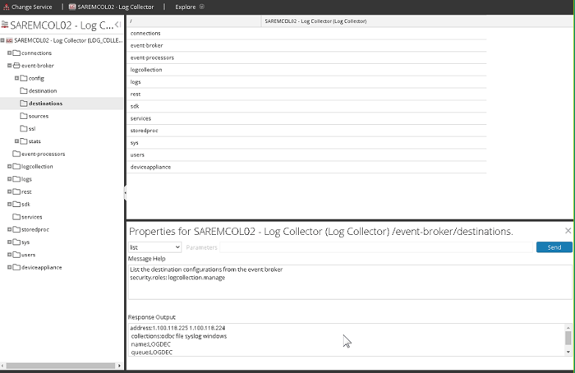The width and height of the screenshot is (575, 373).
Task: Open the list message dropdown
Action: 154,247
